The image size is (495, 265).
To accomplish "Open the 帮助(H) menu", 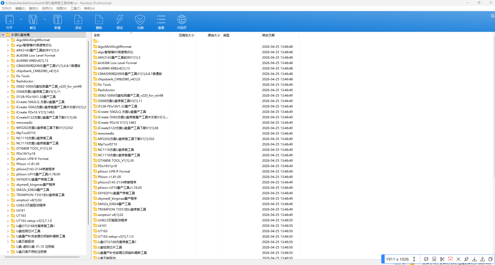I will [89, 9].
